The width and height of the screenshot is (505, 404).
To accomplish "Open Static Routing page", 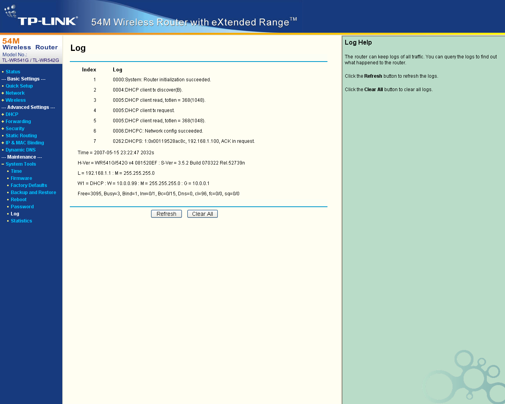I will (21, 136).
